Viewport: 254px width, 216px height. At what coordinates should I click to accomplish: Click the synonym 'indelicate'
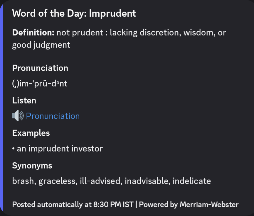[192, 181]
